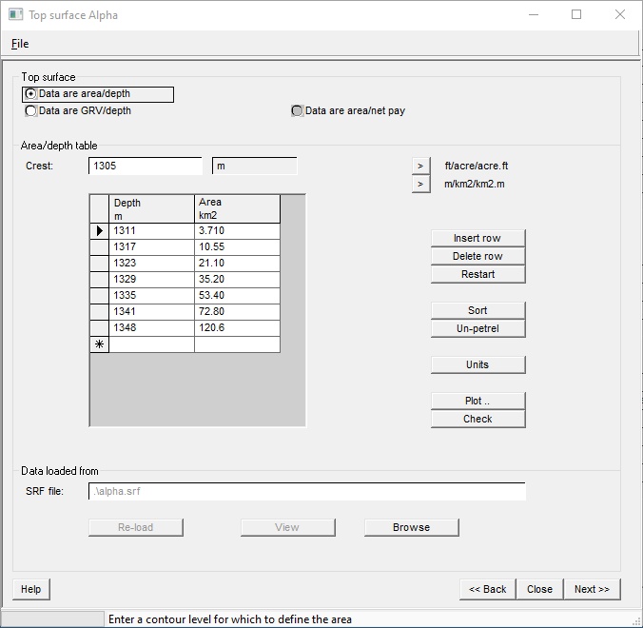Open the Plot dialog
Viewport: 643px width, 628px height.
(x=477, y=401)
